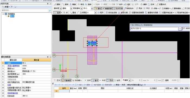Select the Point (点) draw tool

tap(66, 12)
